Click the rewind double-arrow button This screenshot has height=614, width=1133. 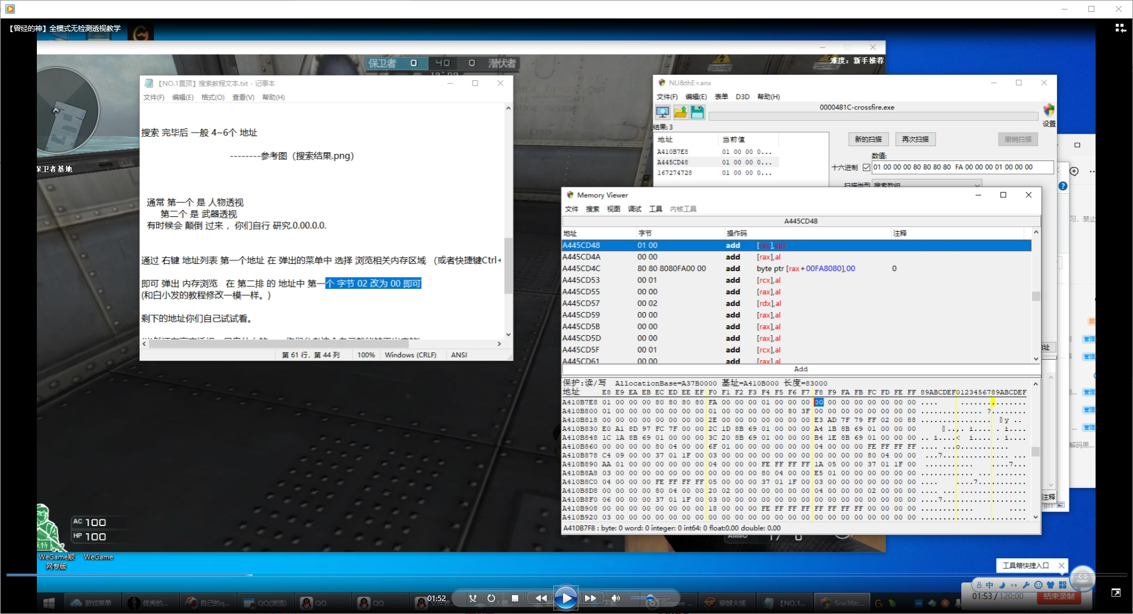(540, 598)
